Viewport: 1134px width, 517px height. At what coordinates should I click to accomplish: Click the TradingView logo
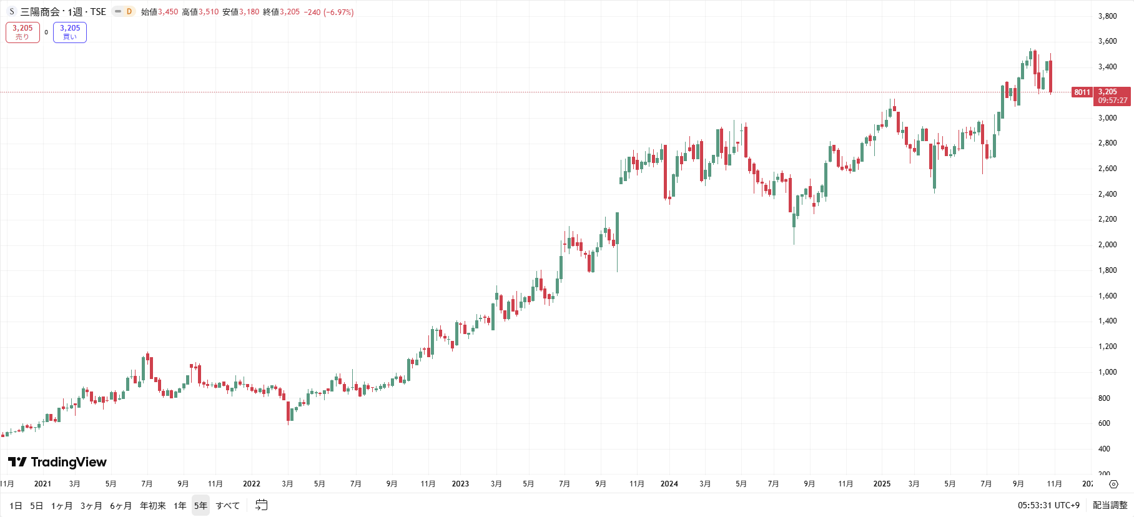tap(57, 462)
